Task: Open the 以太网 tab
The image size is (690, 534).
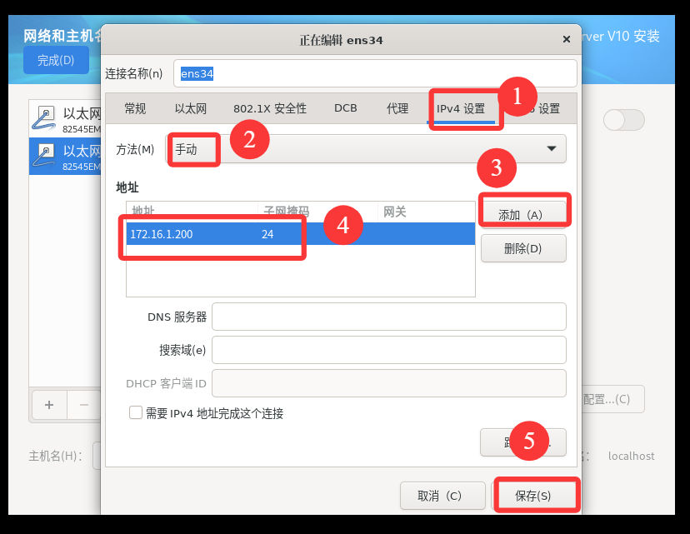Action: tap(191, 108)
